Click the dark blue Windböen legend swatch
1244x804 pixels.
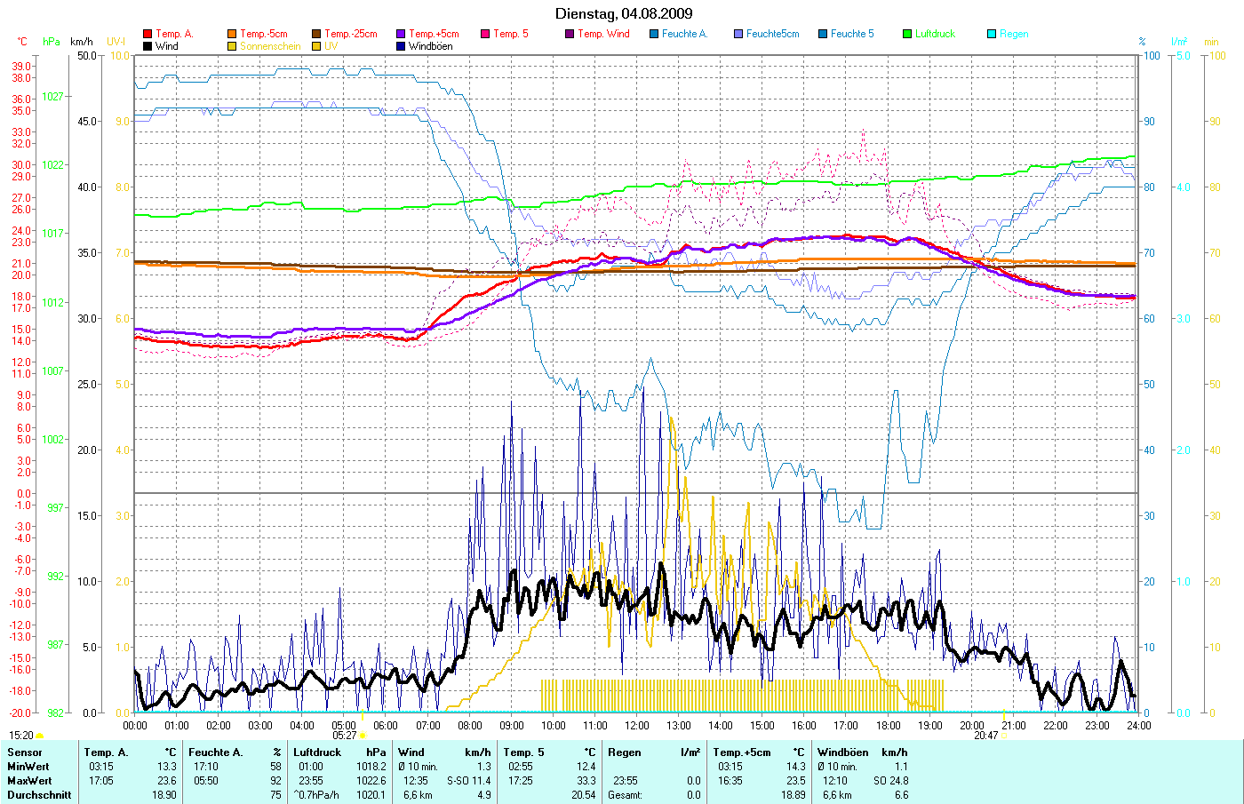(x=401, y=46)
